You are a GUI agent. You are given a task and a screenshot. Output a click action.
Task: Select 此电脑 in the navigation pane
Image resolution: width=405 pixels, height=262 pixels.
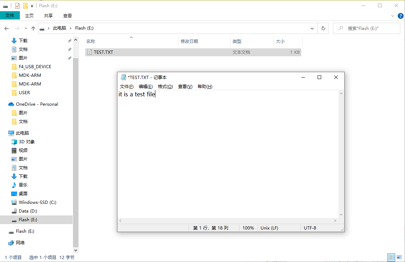[x=22, y=133]
